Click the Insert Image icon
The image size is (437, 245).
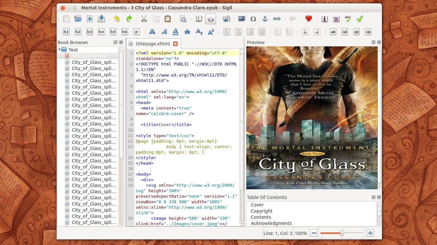pos(241,19)
